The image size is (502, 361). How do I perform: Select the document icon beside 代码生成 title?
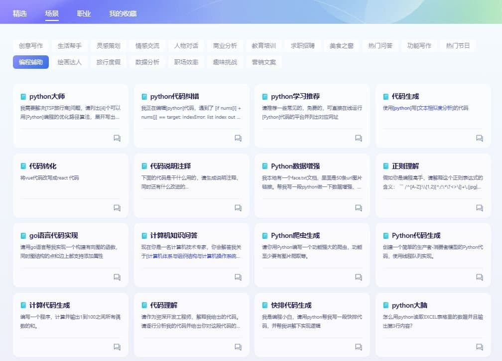(x=386, y=97)
